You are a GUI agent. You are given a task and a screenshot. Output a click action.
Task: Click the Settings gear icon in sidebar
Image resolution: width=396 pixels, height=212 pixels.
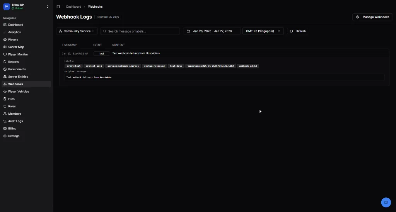coord(5,136)
